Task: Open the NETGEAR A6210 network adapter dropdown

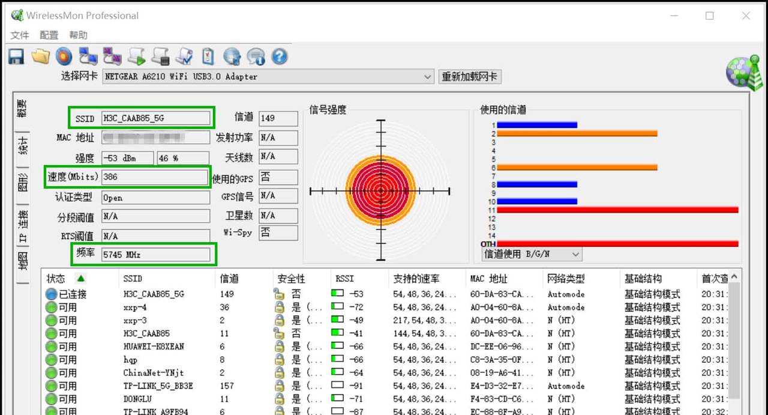Action: click(427, 77)
